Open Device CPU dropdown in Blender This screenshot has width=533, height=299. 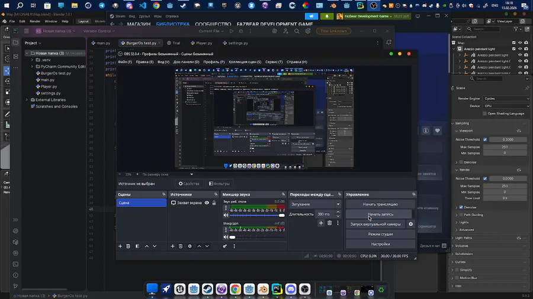pos(506,106)
